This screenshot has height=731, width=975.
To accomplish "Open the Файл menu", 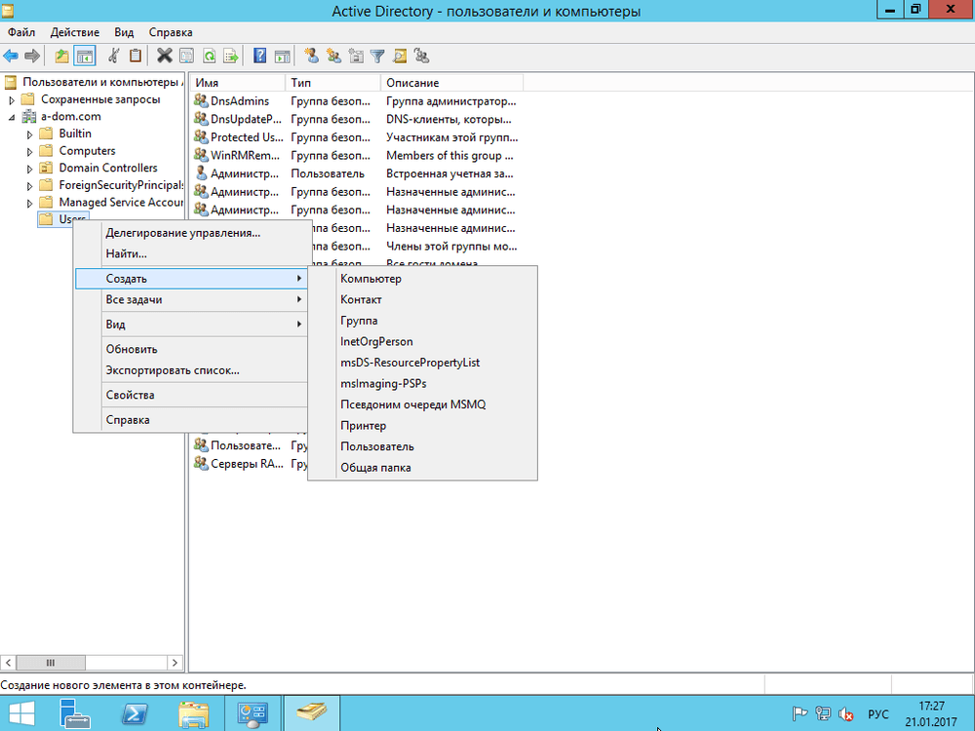I will click(x=21, y=32).
